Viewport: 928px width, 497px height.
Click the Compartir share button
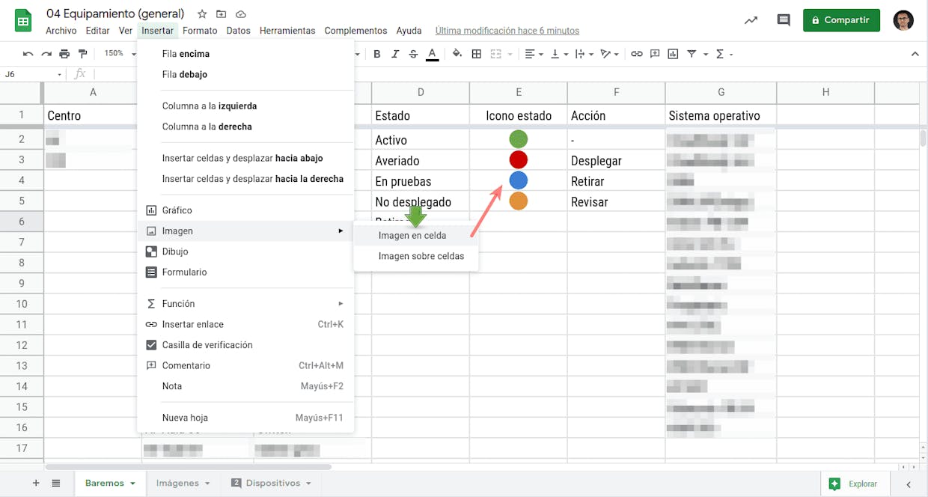pos(842,20)
